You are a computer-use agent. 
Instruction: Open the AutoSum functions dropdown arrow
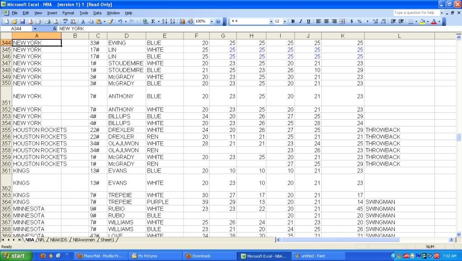click(158, 22)
